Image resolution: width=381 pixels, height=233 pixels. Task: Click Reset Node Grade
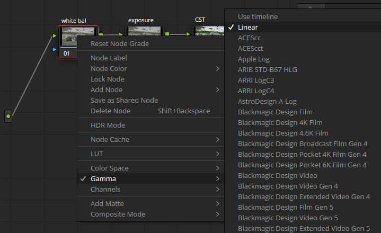[x=119, y=43]
